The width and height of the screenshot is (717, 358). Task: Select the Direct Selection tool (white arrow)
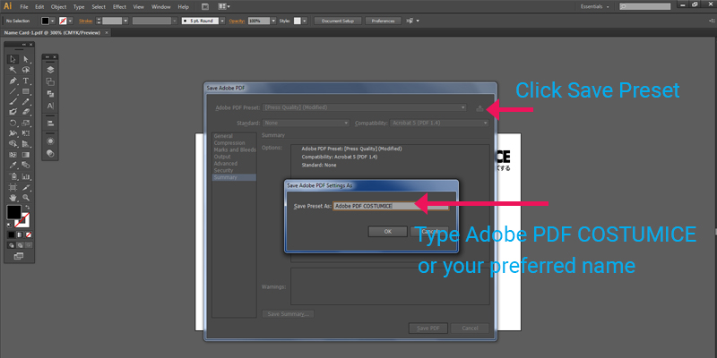[x=26, y=59]
